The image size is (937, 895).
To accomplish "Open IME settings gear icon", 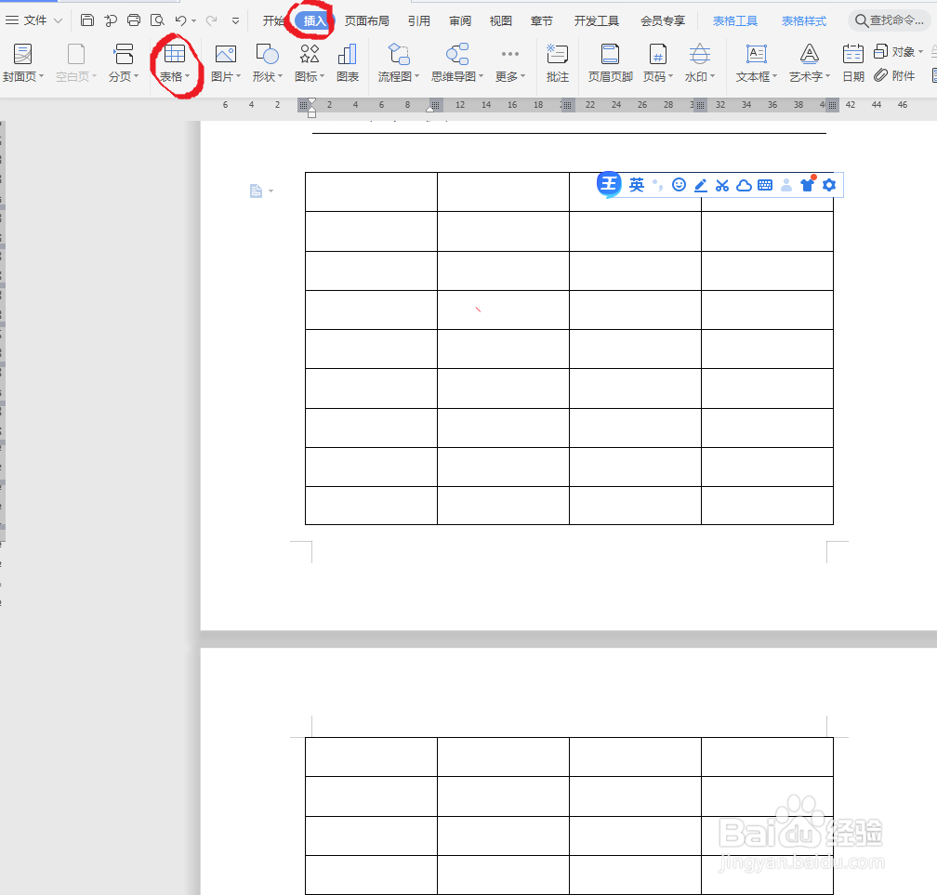I will click(x=829, y=185).
